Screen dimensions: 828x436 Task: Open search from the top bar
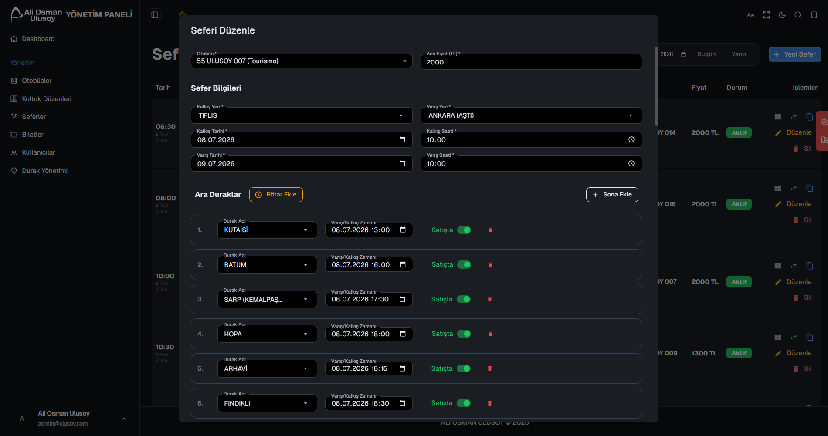[798, 15]
